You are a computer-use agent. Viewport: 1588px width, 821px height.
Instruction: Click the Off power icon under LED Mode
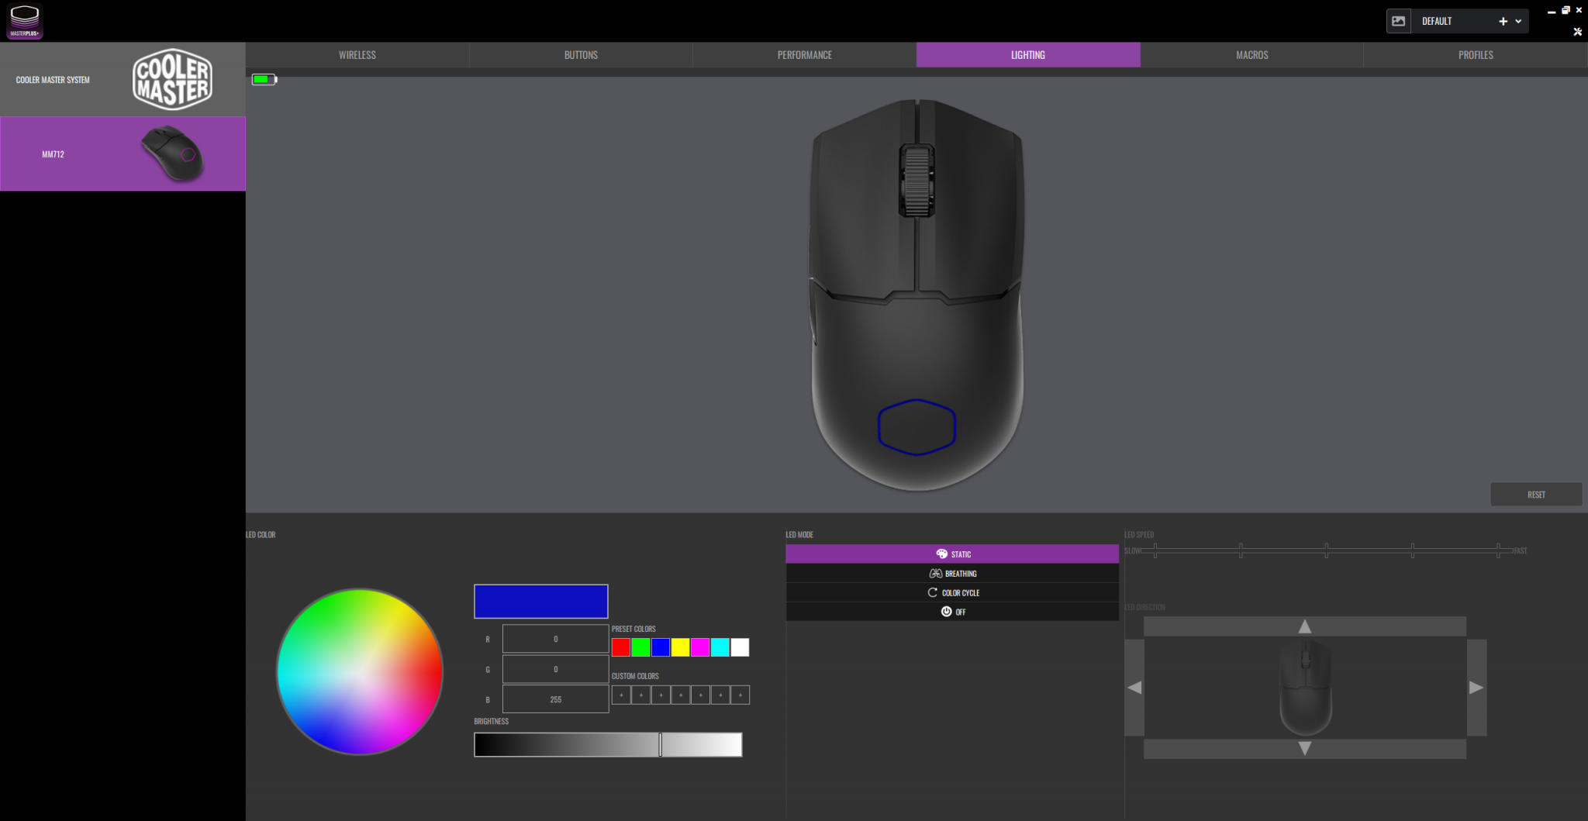click(946, 611)
